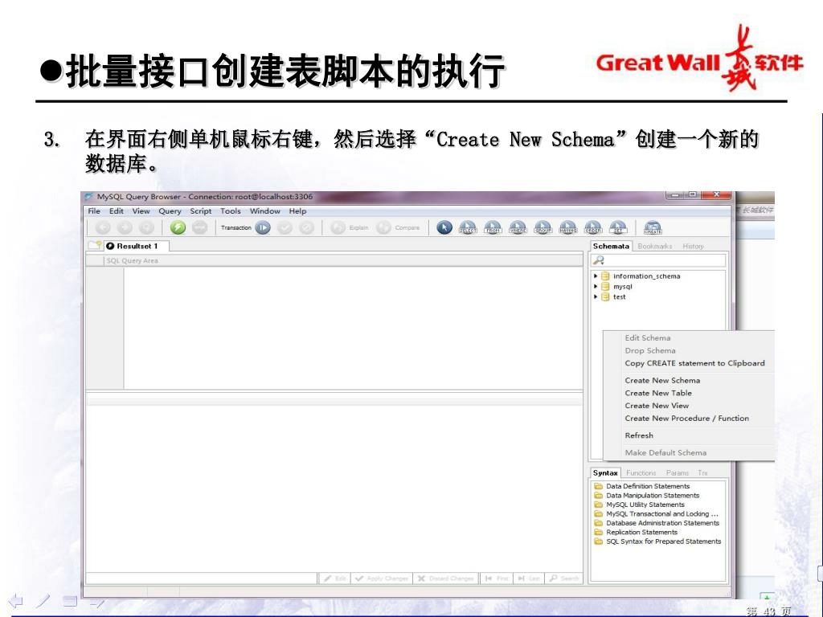Open MySQL Transactional and Locking folder
Screen dimensions: 823x617
click(x=662, y=514)
